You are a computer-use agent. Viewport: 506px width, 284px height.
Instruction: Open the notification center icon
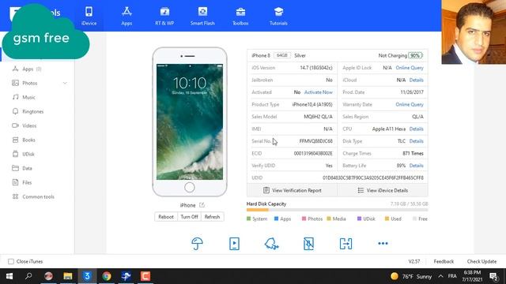[x=493, y=276]
